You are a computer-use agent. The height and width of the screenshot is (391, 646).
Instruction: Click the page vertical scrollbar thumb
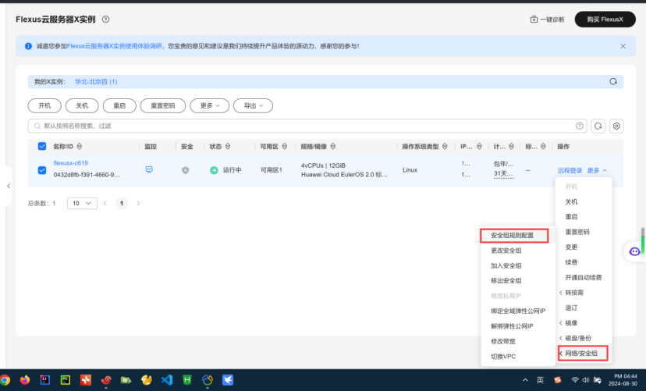point(643,241)
